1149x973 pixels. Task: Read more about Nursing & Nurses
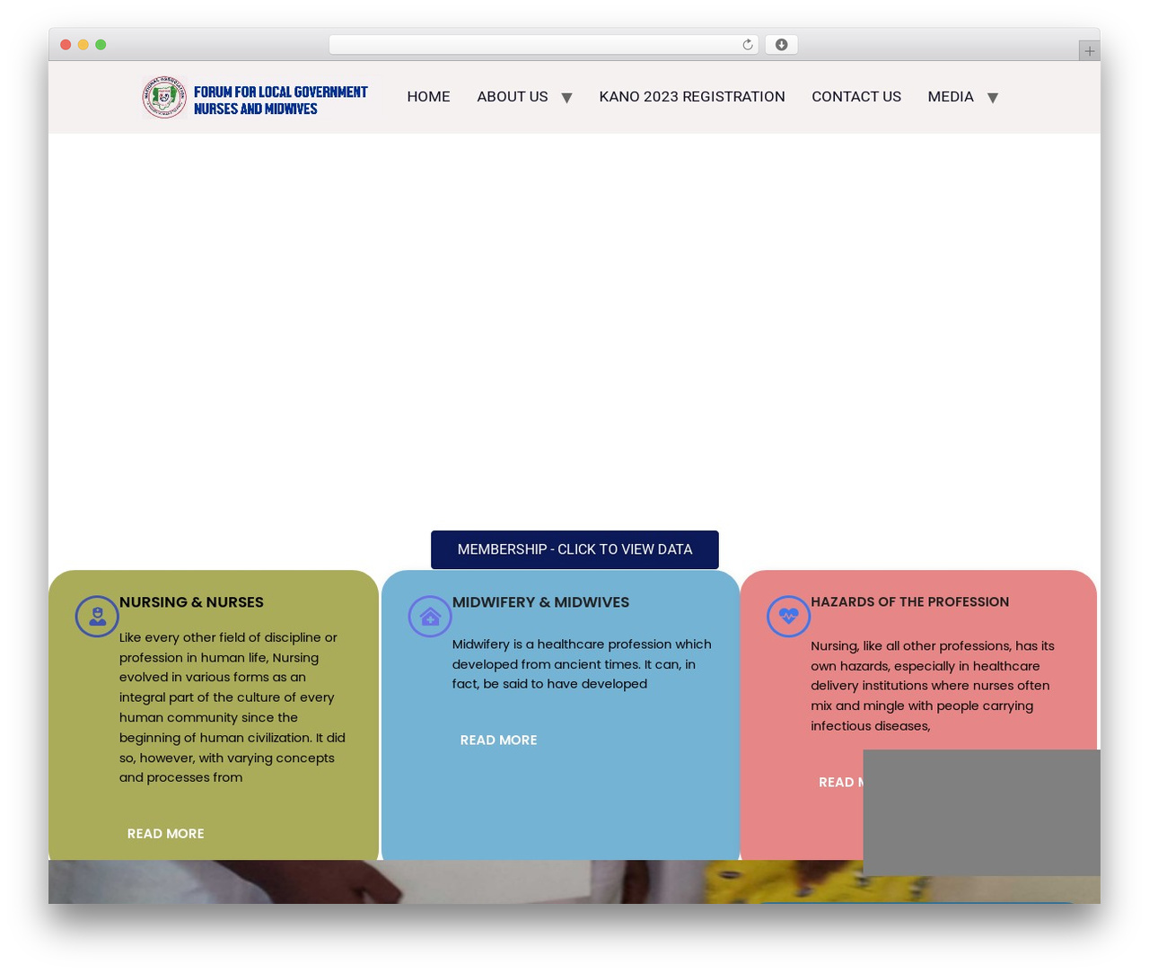pyautogui.click(x=166, y=834)
